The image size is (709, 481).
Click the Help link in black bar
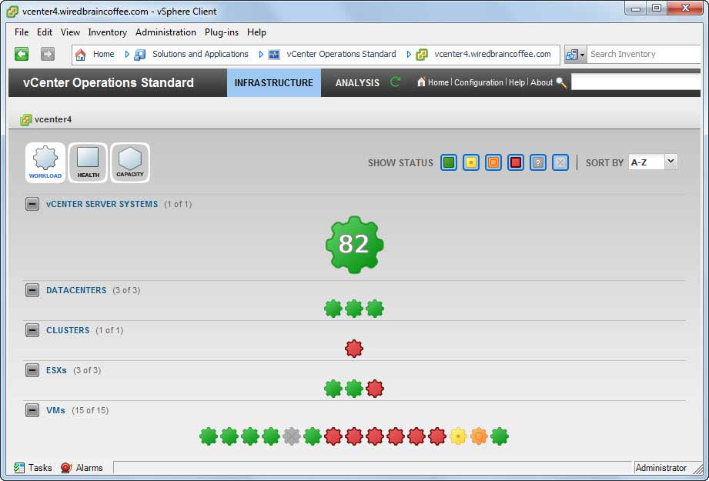tap(517, 82)
